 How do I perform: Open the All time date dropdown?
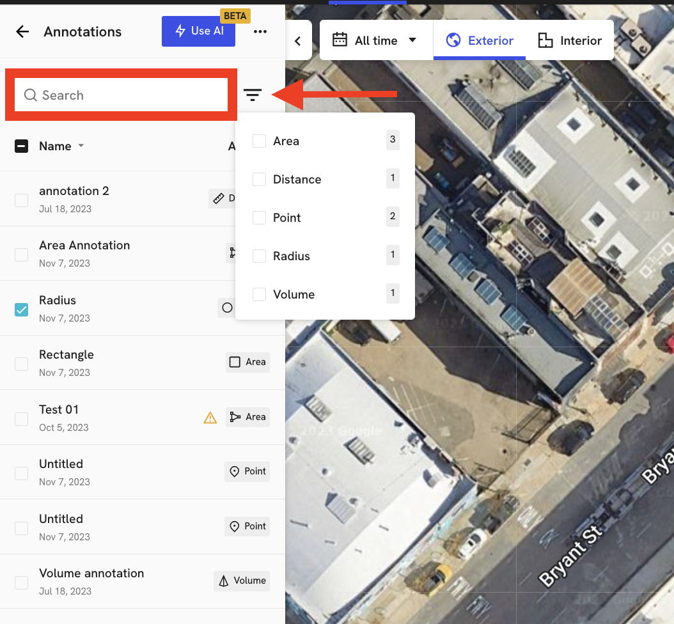[375, 41]
